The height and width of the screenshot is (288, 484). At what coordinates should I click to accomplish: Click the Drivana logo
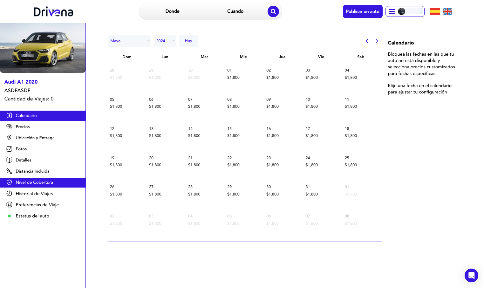tap(53, 12)
